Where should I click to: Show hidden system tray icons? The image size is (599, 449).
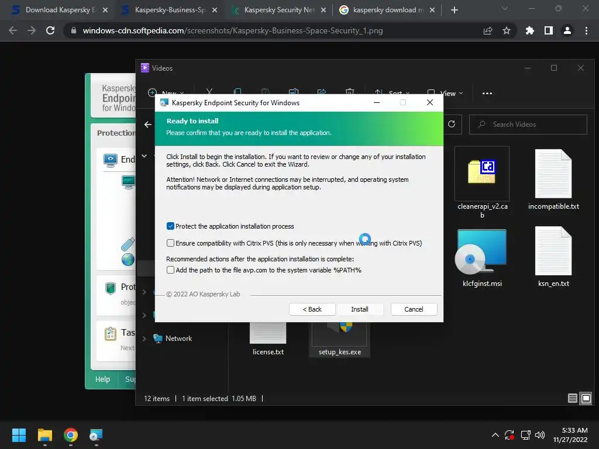click(x=495, y=435)
